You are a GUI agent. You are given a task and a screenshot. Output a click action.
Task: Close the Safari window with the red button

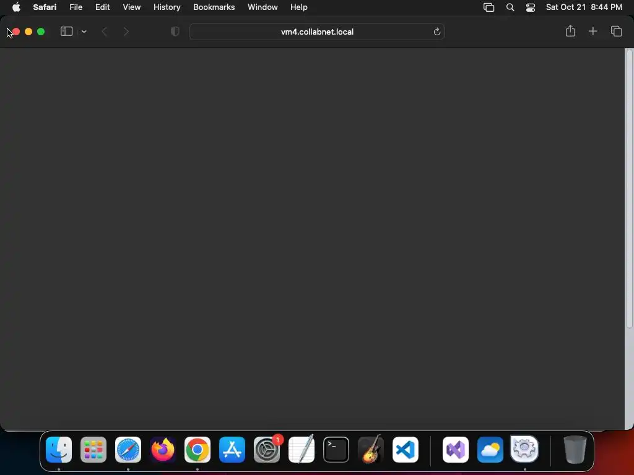[15, 32]
